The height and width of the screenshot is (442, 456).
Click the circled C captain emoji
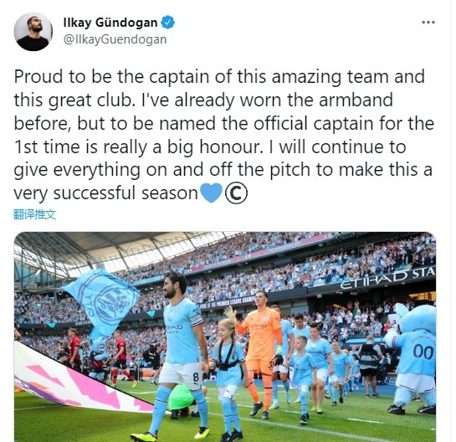coord(236,193)
